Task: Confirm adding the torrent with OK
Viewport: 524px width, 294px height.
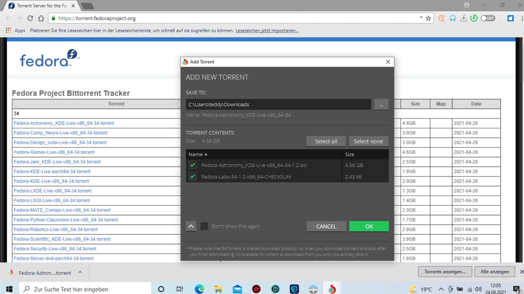Action: 369,226
